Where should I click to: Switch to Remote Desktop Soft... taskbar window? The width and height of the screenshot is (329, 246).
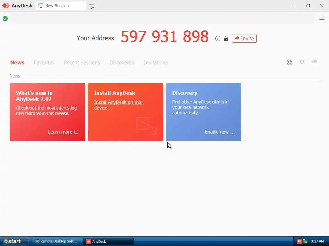point(56,242)
